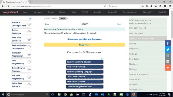
Task: Open the Maven menu item
Action: pos(62,12)
